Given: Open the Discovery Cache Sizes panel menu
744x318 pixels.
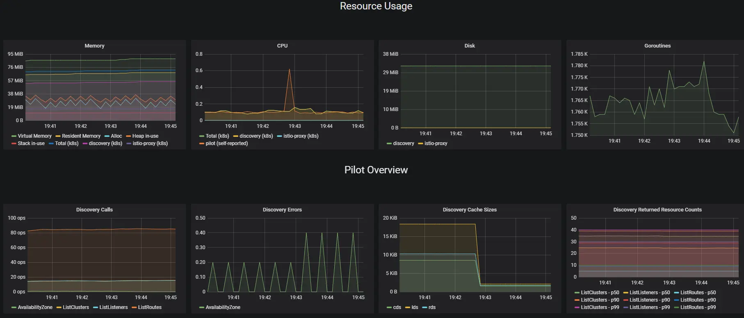Looking at the screenshot, I should tap(470, 210).
